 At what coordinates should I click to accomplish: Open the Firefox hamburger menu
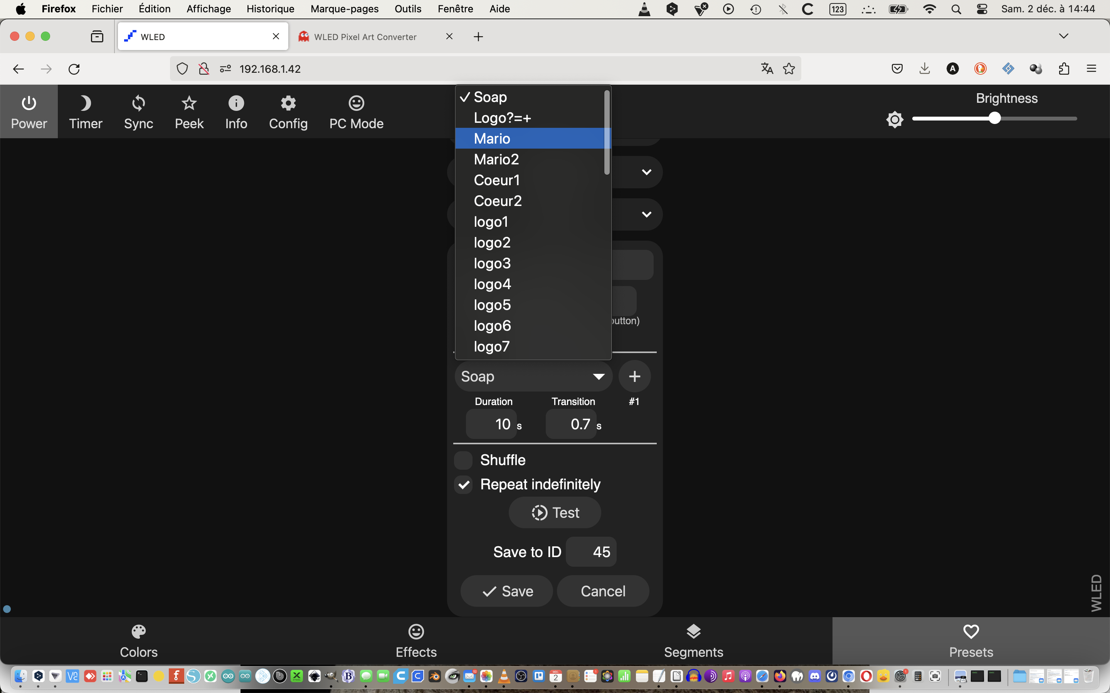pos(1091,69)
